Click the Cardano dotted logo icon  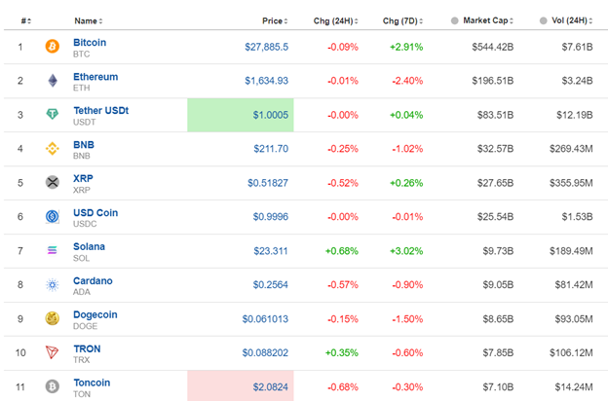point(53,285)
